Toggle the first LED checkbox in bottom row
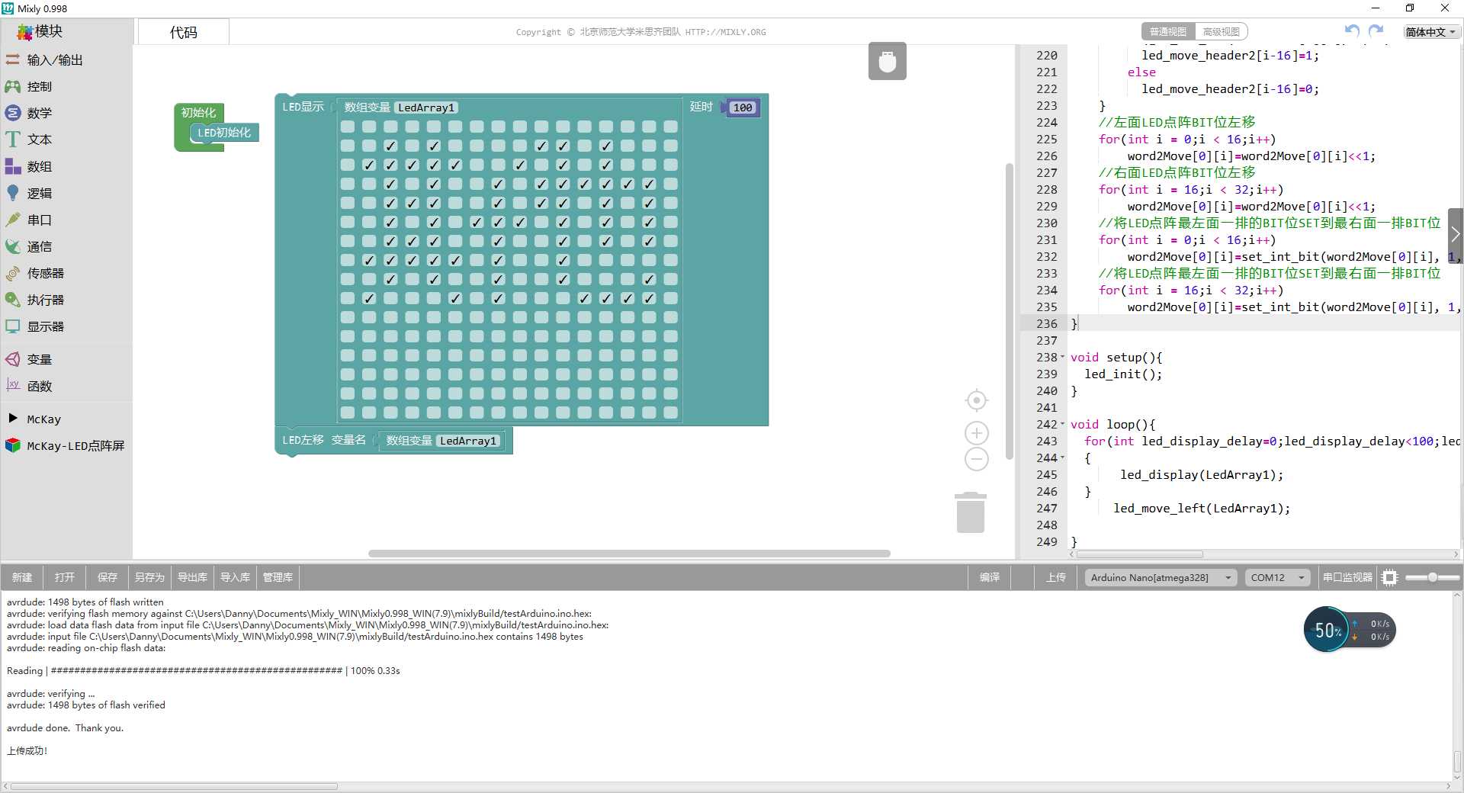This screenshot has width=1464, height=793. click(x=348, y=413)
